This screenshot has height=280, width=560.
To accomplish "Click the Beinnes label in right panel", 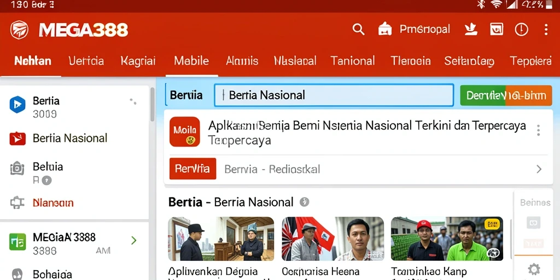I will tap(535, 202).
